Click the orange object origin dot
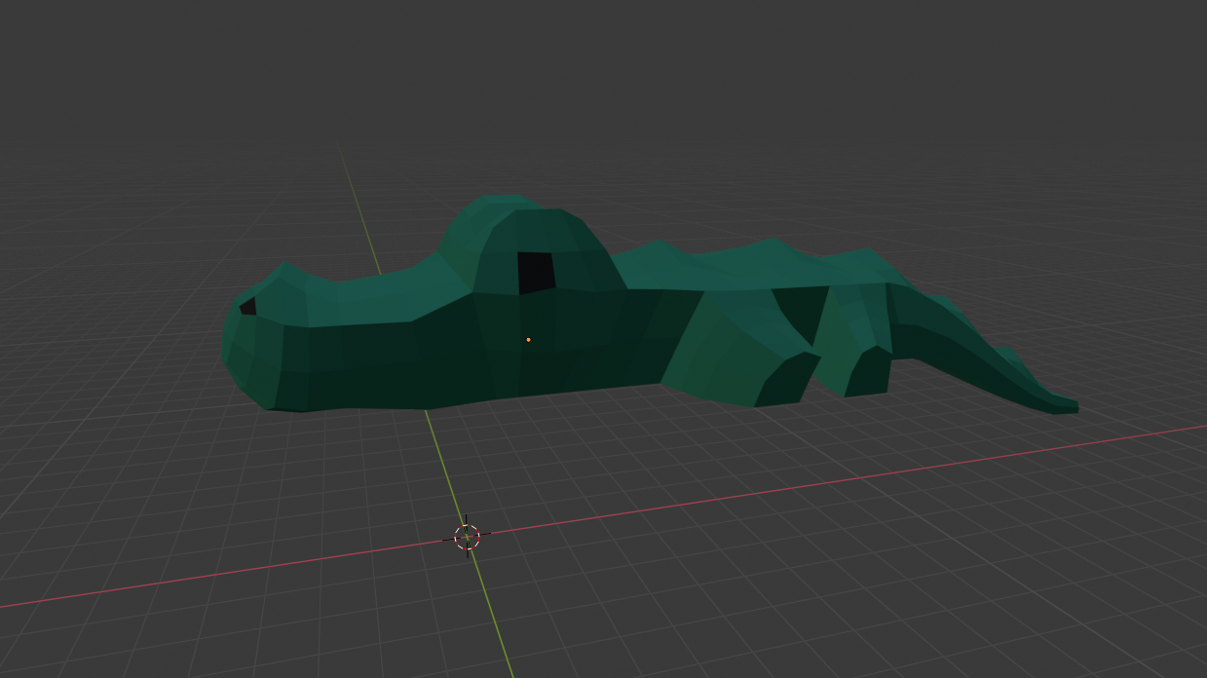1207x678 pixels. (x=528, y=340)
